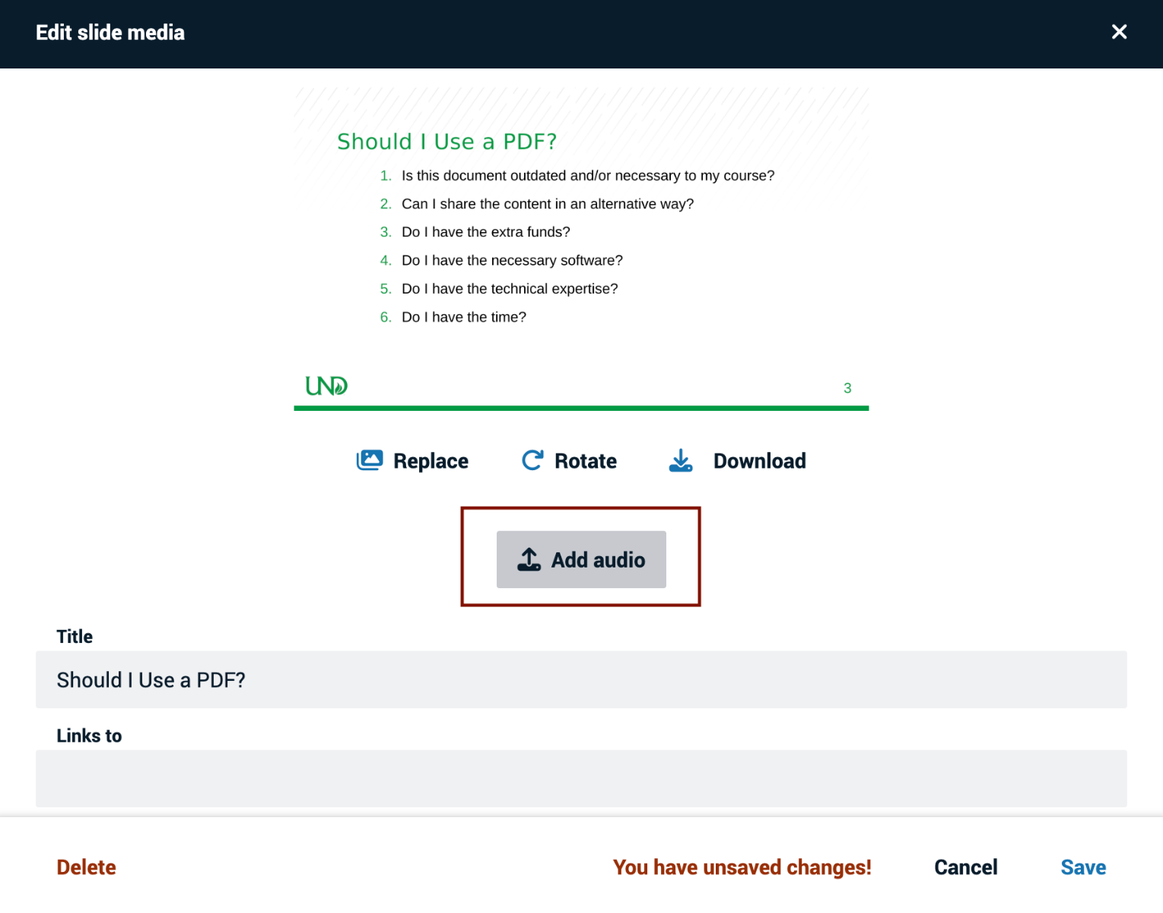Click the slide number 3 in preview
This screenshot has height=913, width=1163.
(847, 388)
